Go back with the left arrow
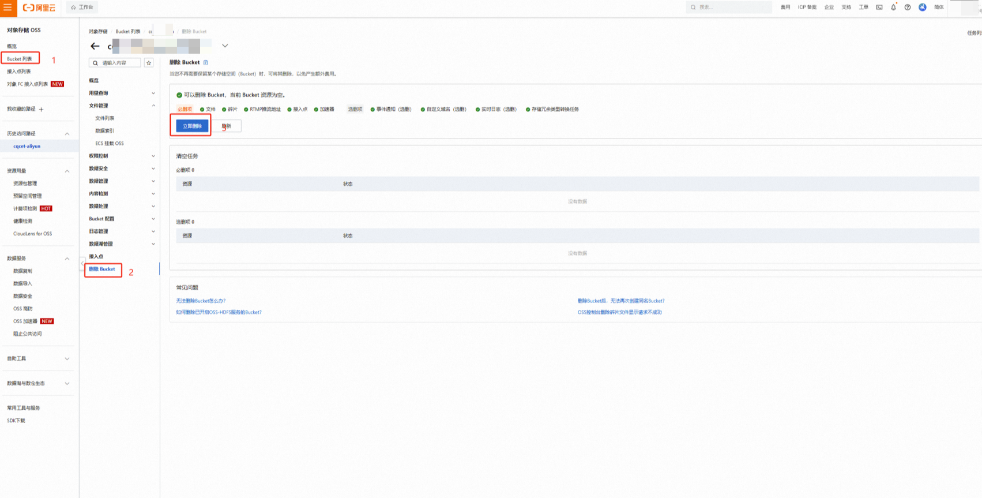982x498 pixels. point(95,46)
